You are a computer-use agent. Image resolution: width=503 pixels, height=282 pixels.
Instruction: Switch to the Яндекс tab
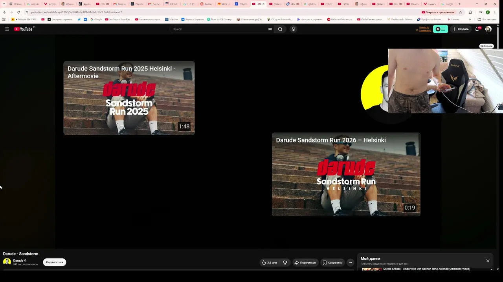click(x=207, y=4)
